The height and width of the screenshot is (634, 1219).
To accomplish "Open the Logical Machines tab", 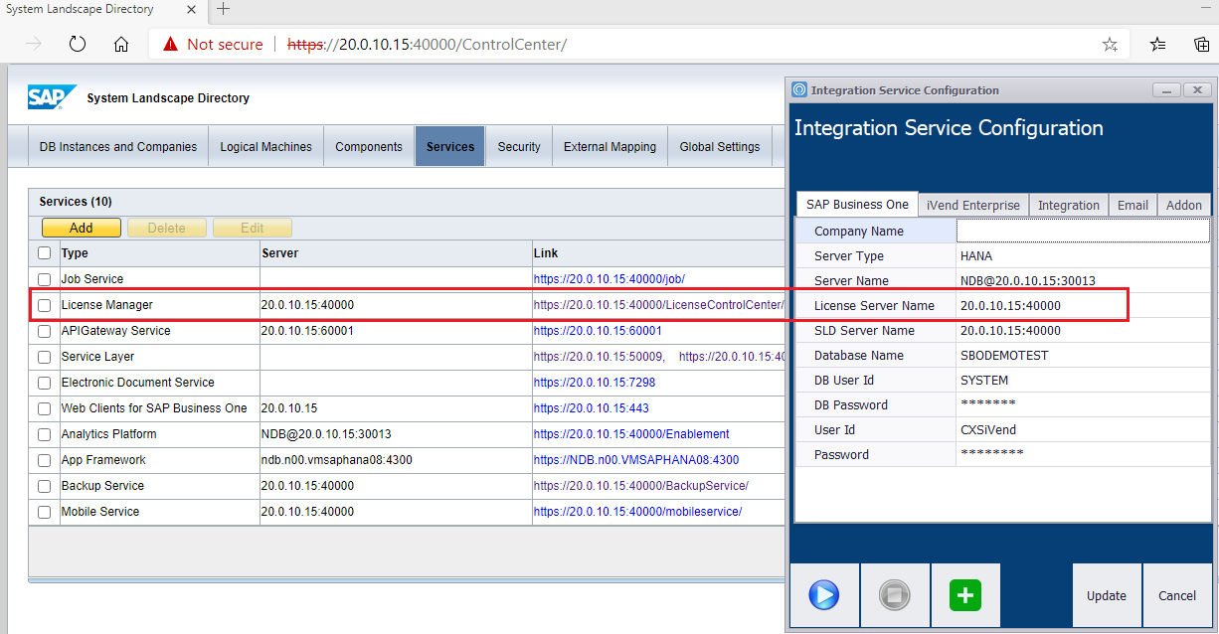I will click(265, 146).
